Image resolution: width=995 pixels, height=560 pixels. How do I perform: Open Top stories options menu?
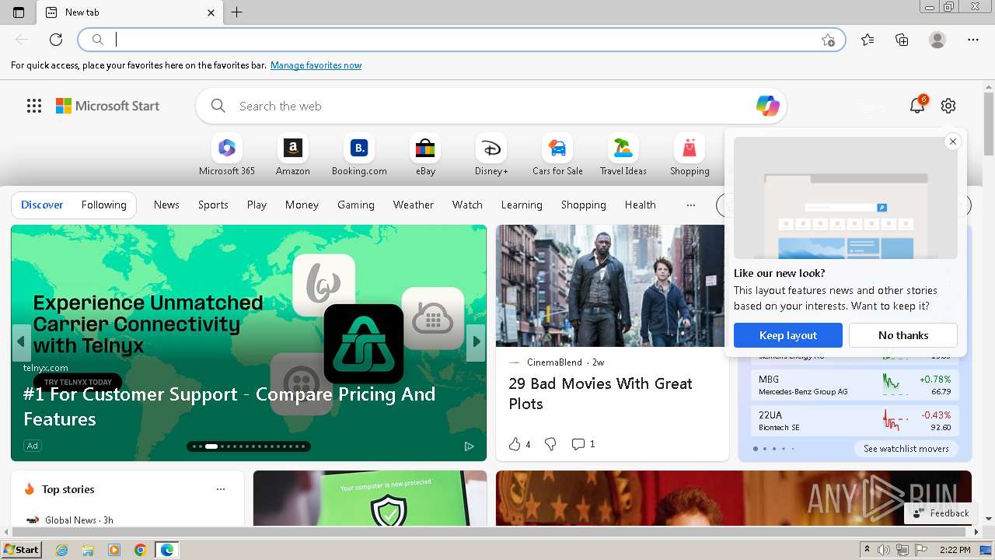coord(221,489)
